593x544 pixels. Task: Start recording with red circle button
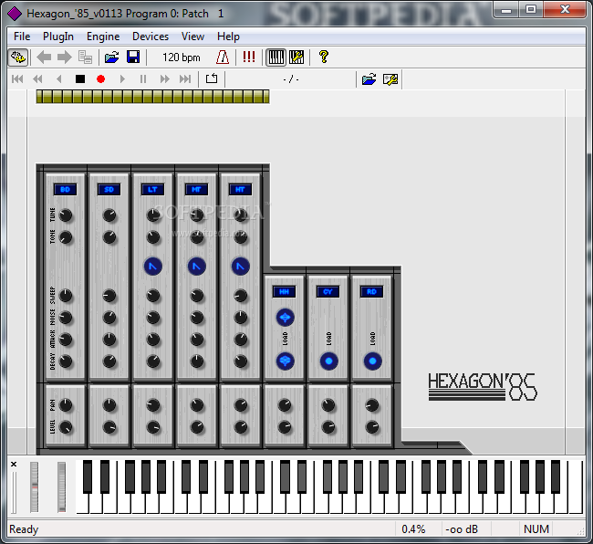tap(100, 79)
